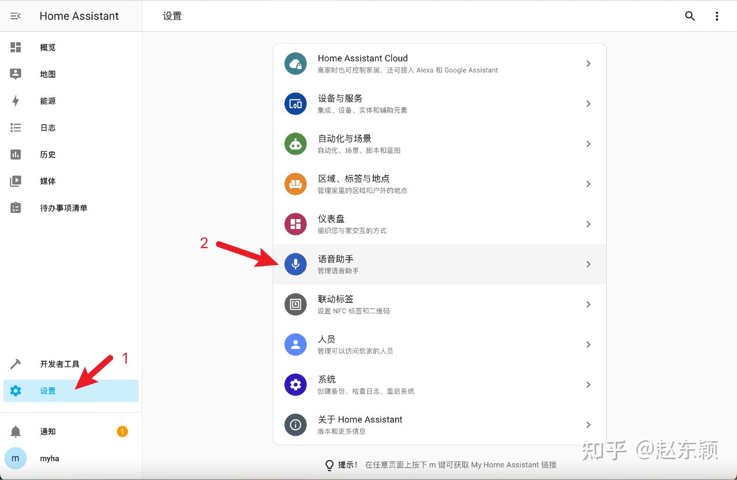This screenshot has height=480, width=737.
Task: Open 媒体 in the sidebar
Action: [71, 181]
